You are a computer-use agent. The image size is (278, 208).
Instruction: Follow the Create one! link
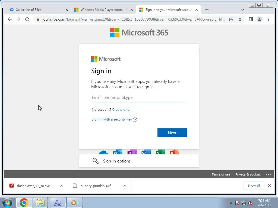[x=121, y=109]
